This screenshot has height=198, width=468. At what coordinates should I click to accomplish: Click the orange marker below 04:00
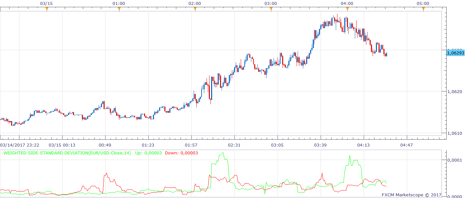point(347,9)
